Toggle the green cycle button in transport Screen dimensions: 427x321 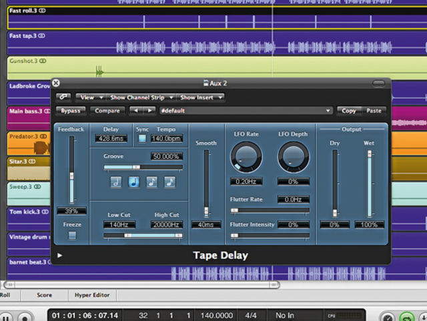click(406, 318)
